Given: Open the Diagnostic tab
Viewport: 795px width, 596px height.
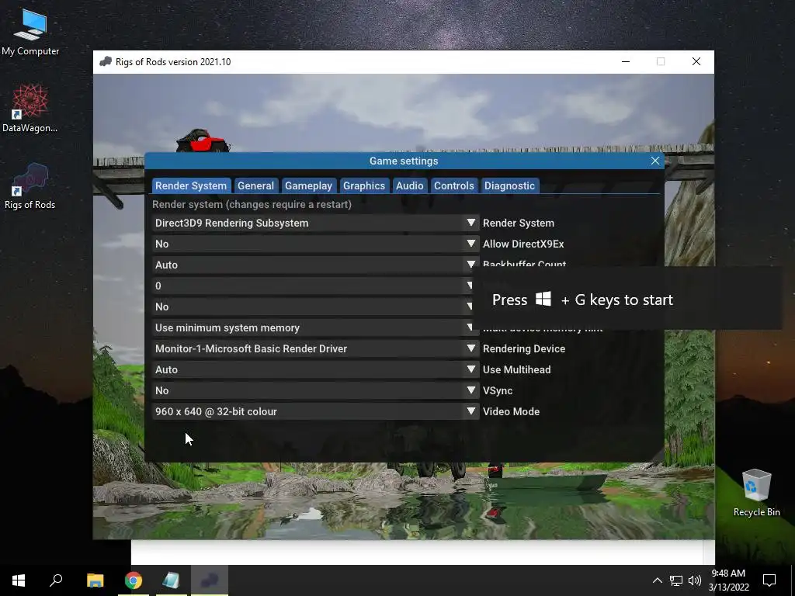Looking at the screenshot, I should click(509, 185).
